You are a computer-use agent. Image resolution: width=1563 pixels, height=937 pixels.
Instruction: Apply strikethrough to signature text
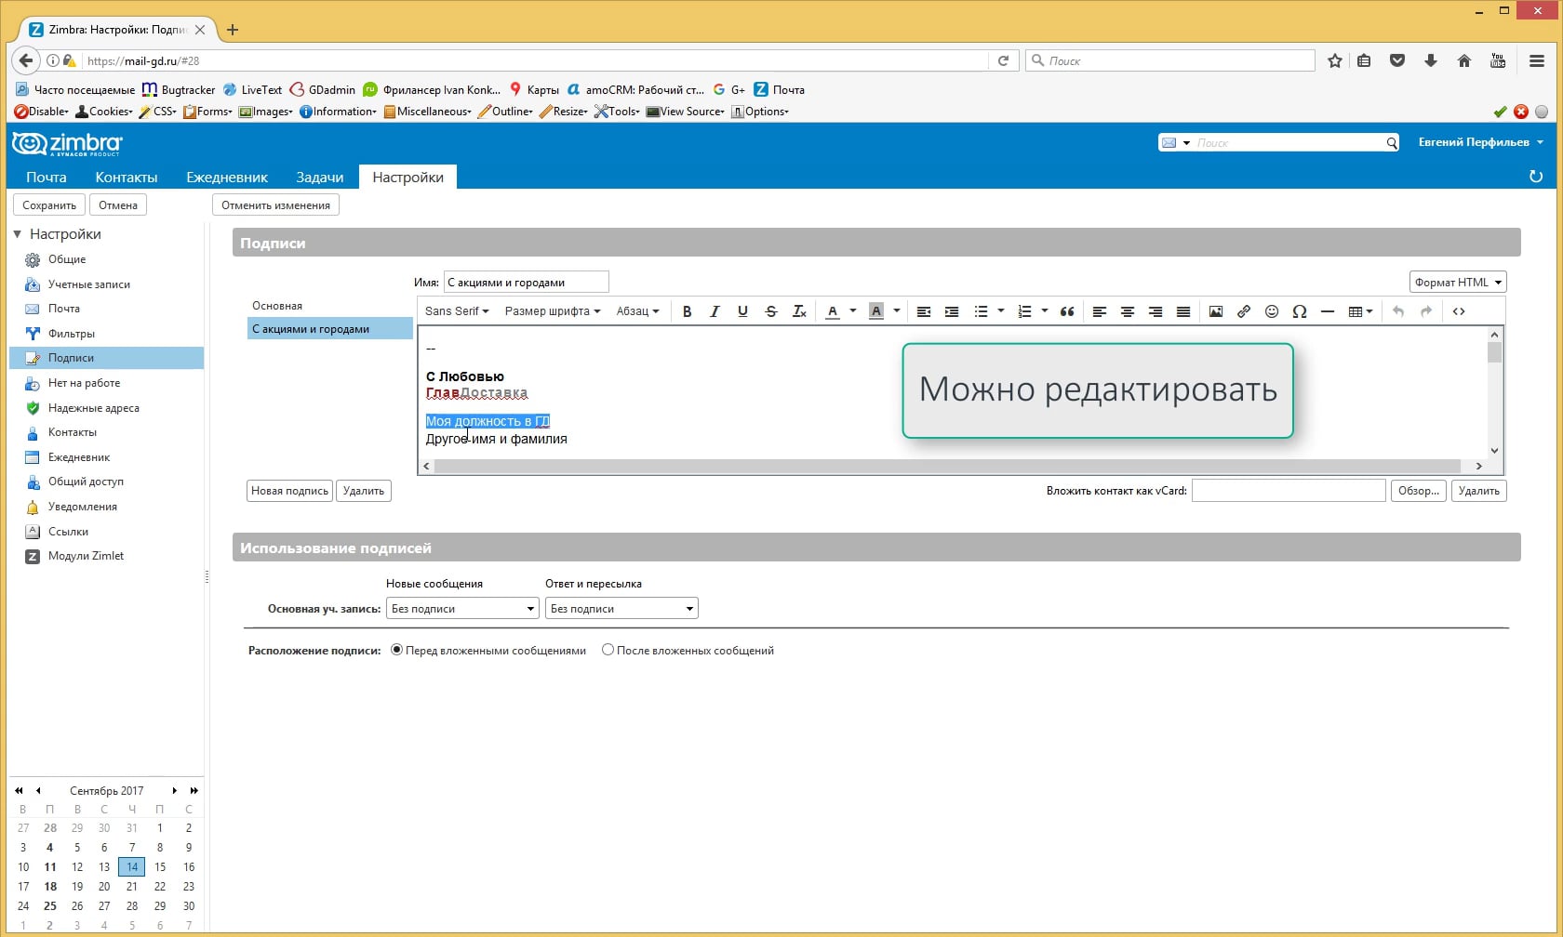click(x=770, y=311)
